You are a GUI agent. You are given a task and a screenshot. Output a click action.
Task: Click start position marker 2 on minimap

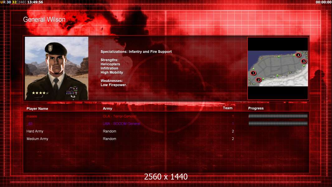click(258, 80)
